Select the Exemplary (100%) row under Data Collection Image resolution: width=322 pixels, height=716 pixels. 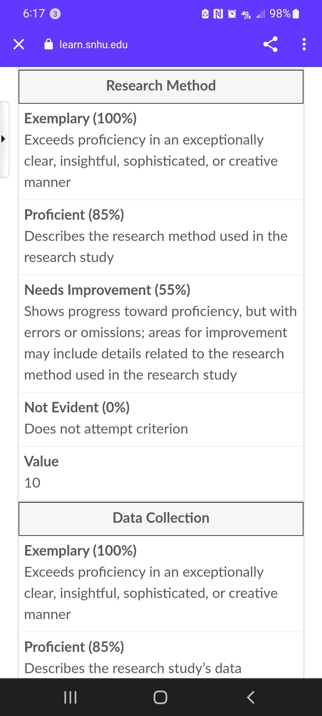(161, 583)
